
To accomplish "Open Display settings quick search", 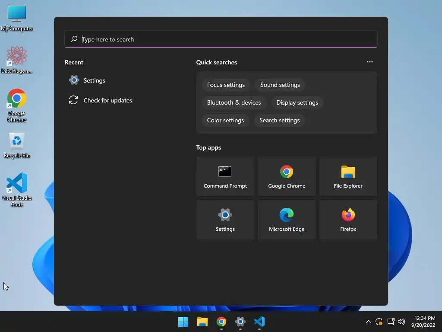I will tap(297, 102).
